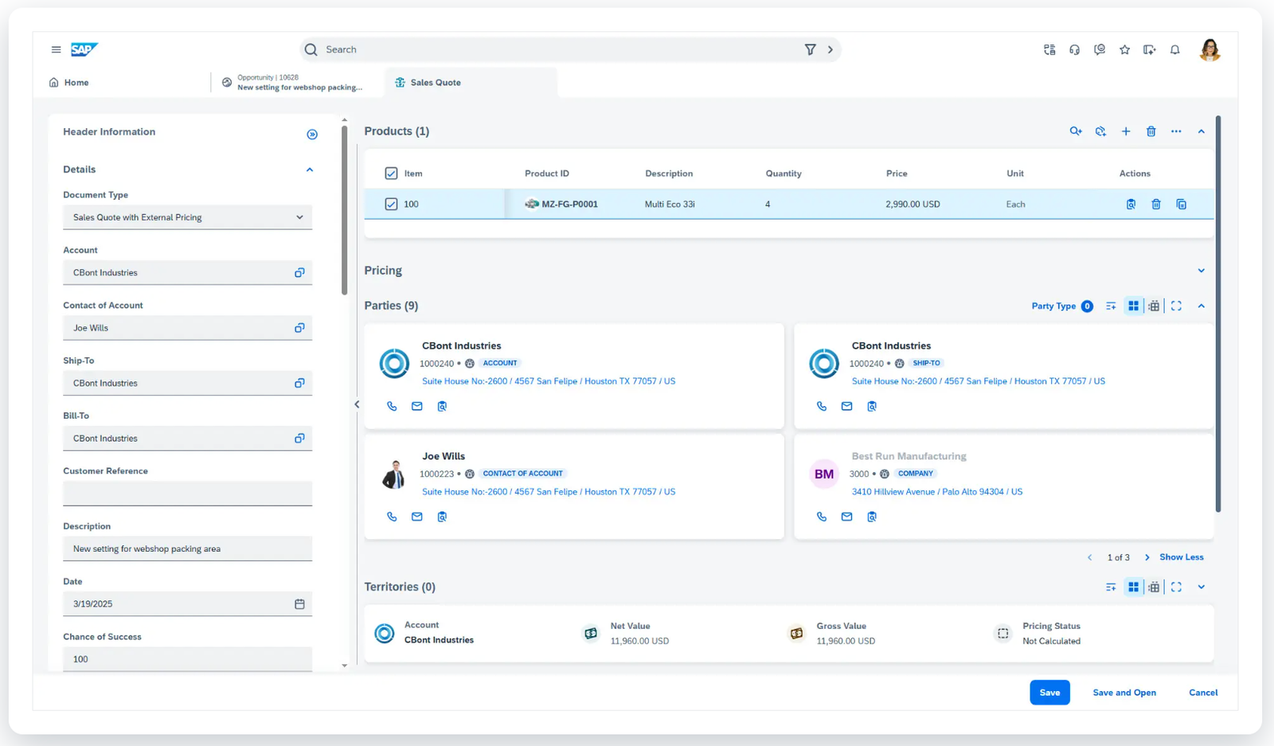Uncheck the item 100 row checkbox
Image resolution: width=1274 pixels, height=746 pixels.
[x=391, y=205]
